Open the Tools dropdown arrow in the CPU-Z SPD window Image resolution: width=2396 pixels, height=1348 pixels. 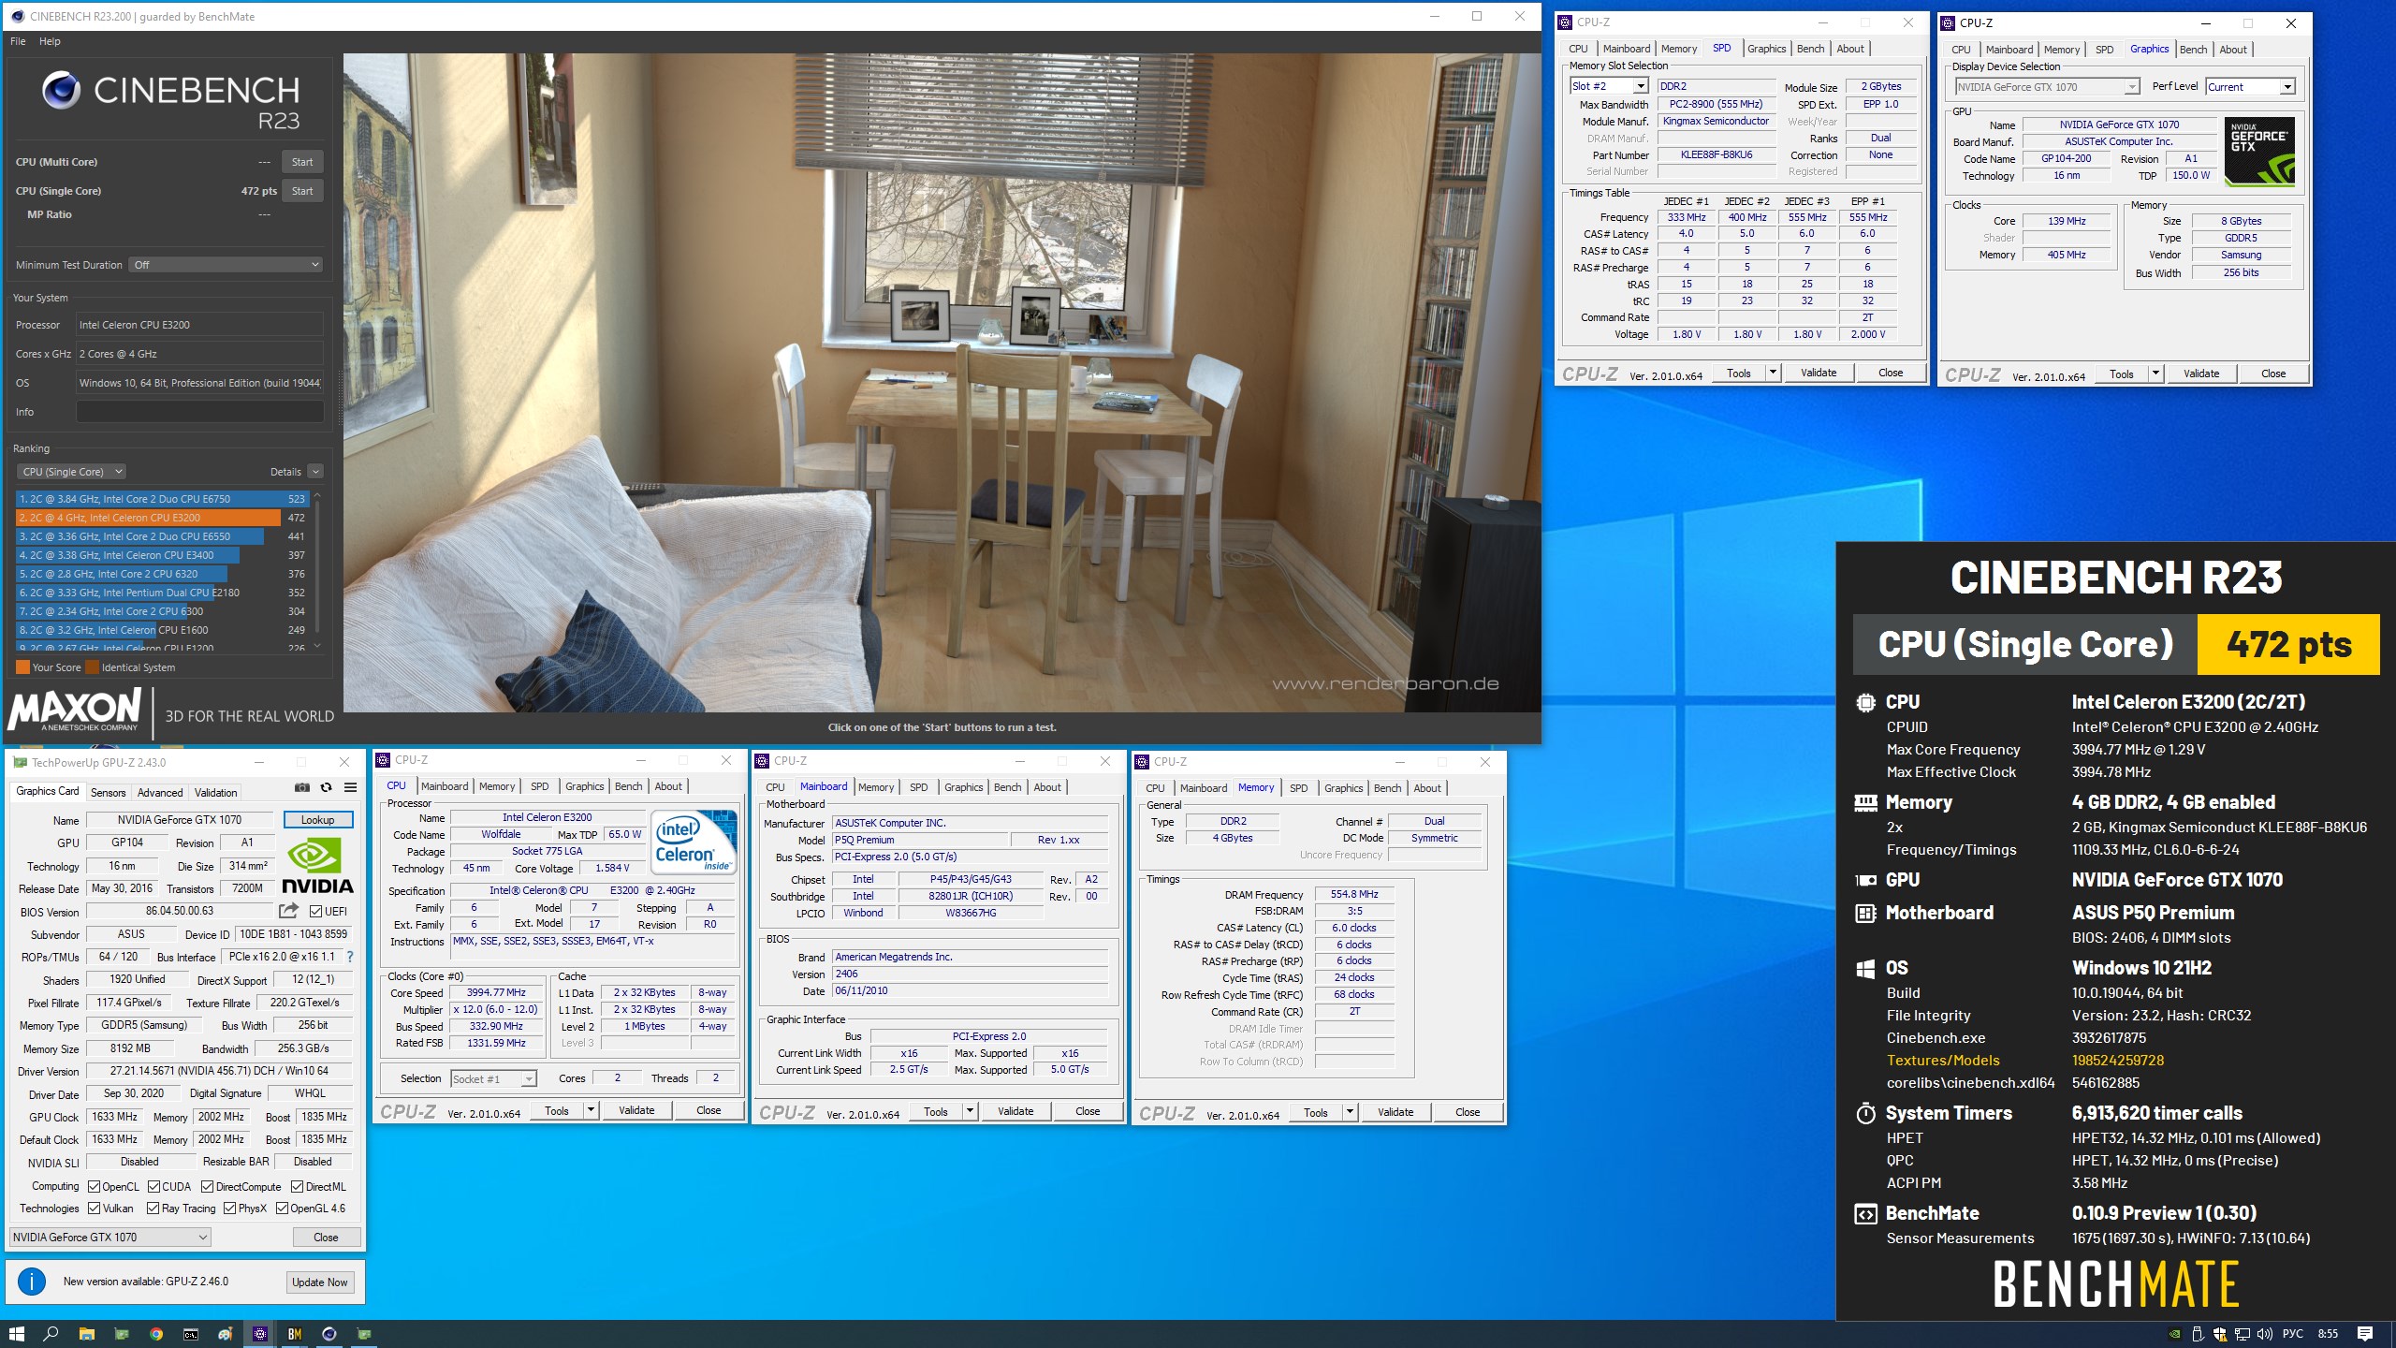point(1773,373)
